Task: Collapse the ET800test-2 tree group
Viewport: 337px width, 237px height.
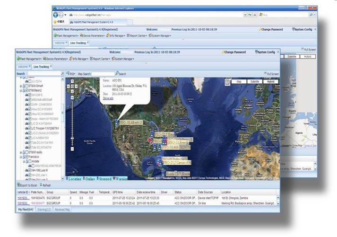Action: 21,90
